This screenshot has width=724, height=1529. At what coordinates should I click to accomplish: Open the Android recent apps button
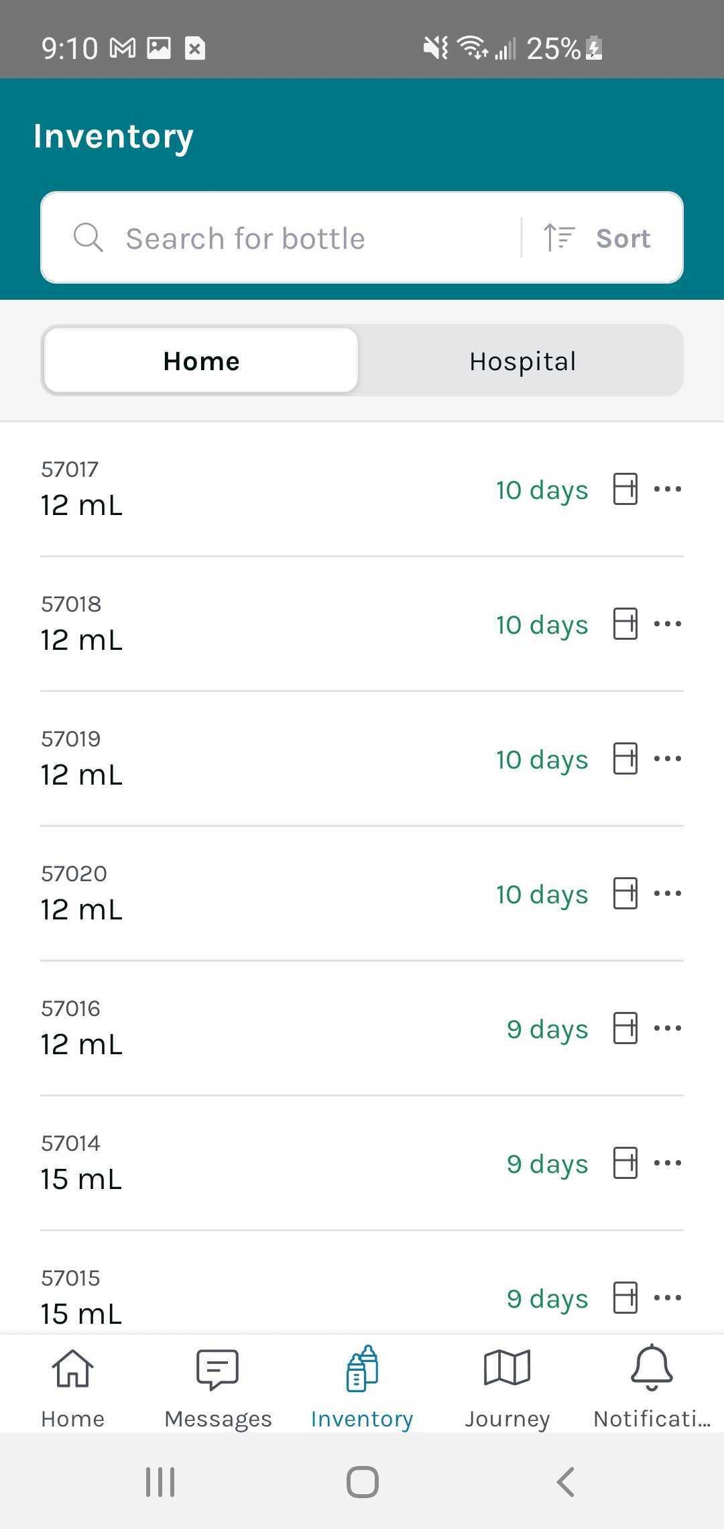point(160,1481)
